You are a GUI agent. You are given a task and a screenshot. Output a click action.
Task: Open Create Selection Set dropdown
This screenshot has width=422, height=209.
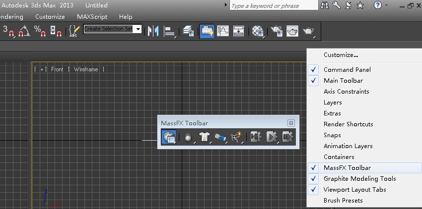click(139, 29)
